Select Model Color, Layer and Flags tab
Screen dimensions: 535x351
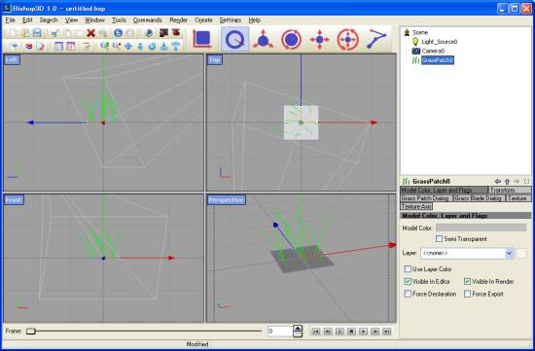pyautogui.click(x=445, y=190)
